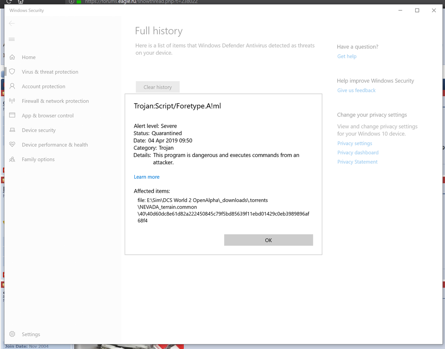This screenshot has width=445, height=349.
Task: Open the Device performance & health page
Action: point(55,145)
